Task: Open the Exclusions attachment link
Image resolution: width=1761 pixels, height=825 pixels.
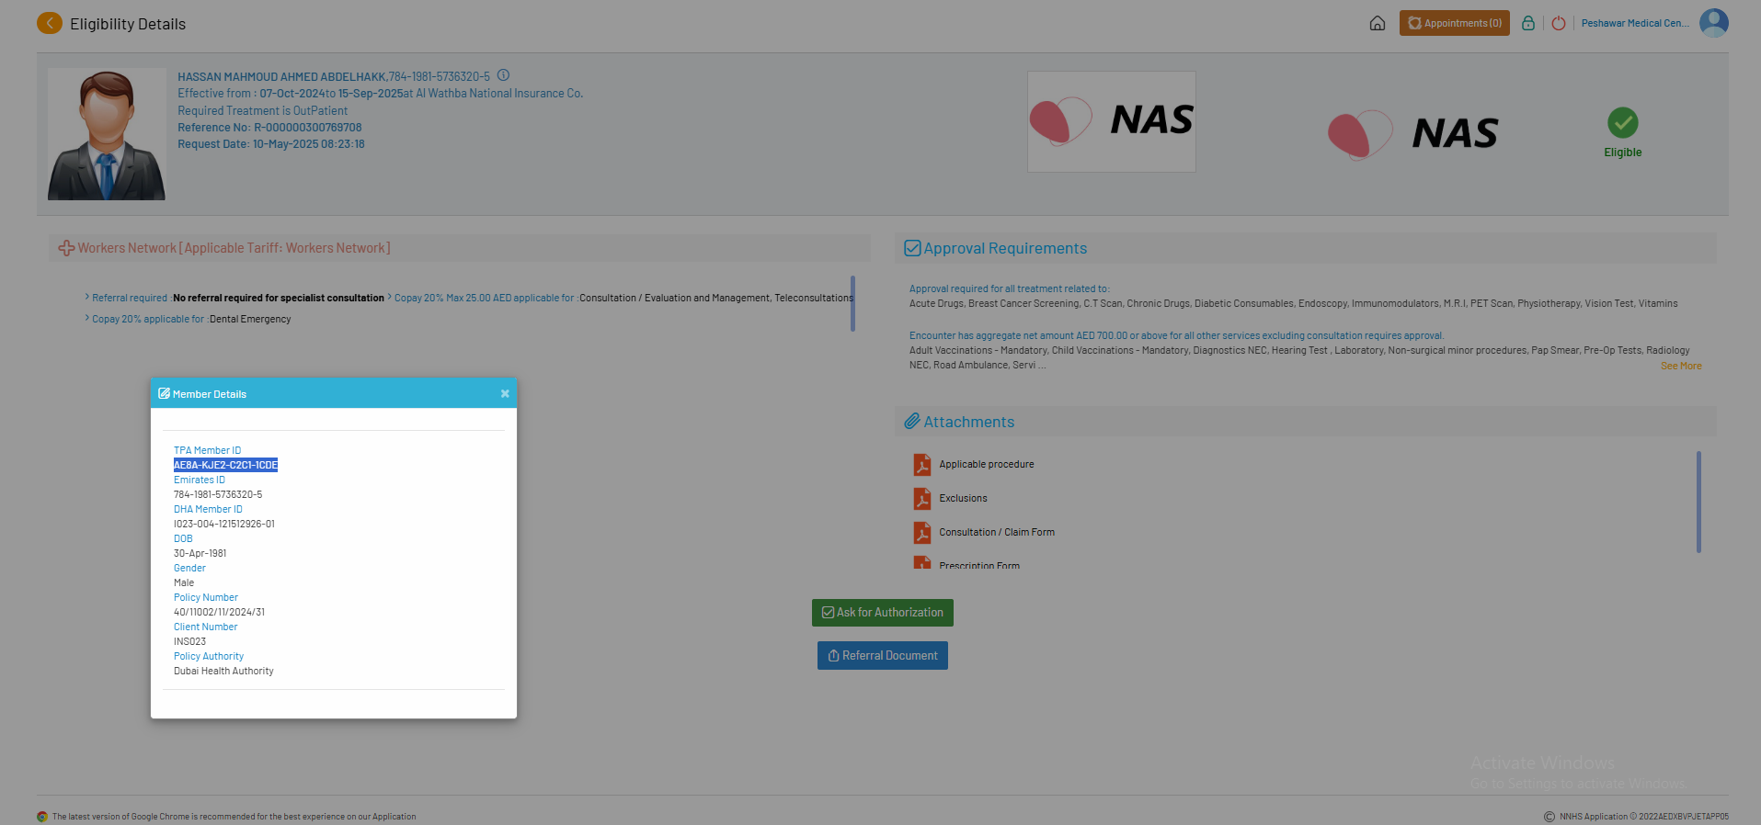Action: pyautogui.click(x=963, y=498)
